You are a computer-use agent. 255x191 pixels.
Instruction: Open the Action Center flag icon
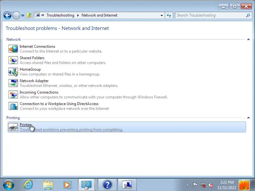click(x=195, y=185)
